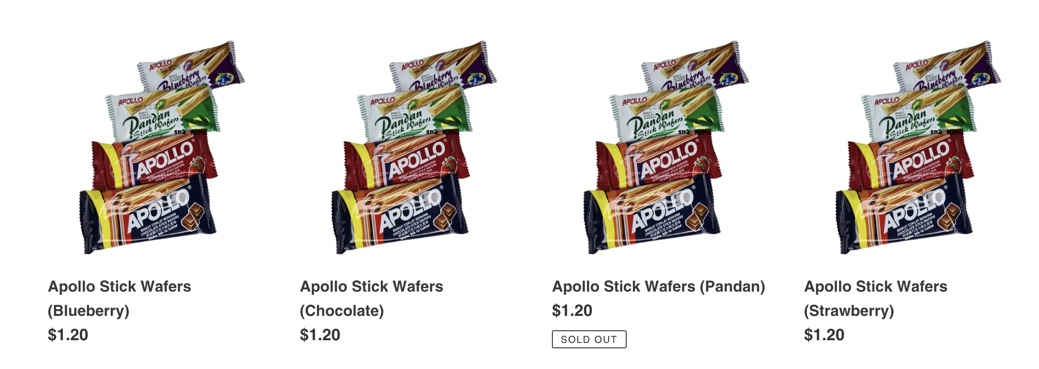Click the $1.20 price under Strawberry
This screenshot has width=1039, height=369.
point(824,335)
